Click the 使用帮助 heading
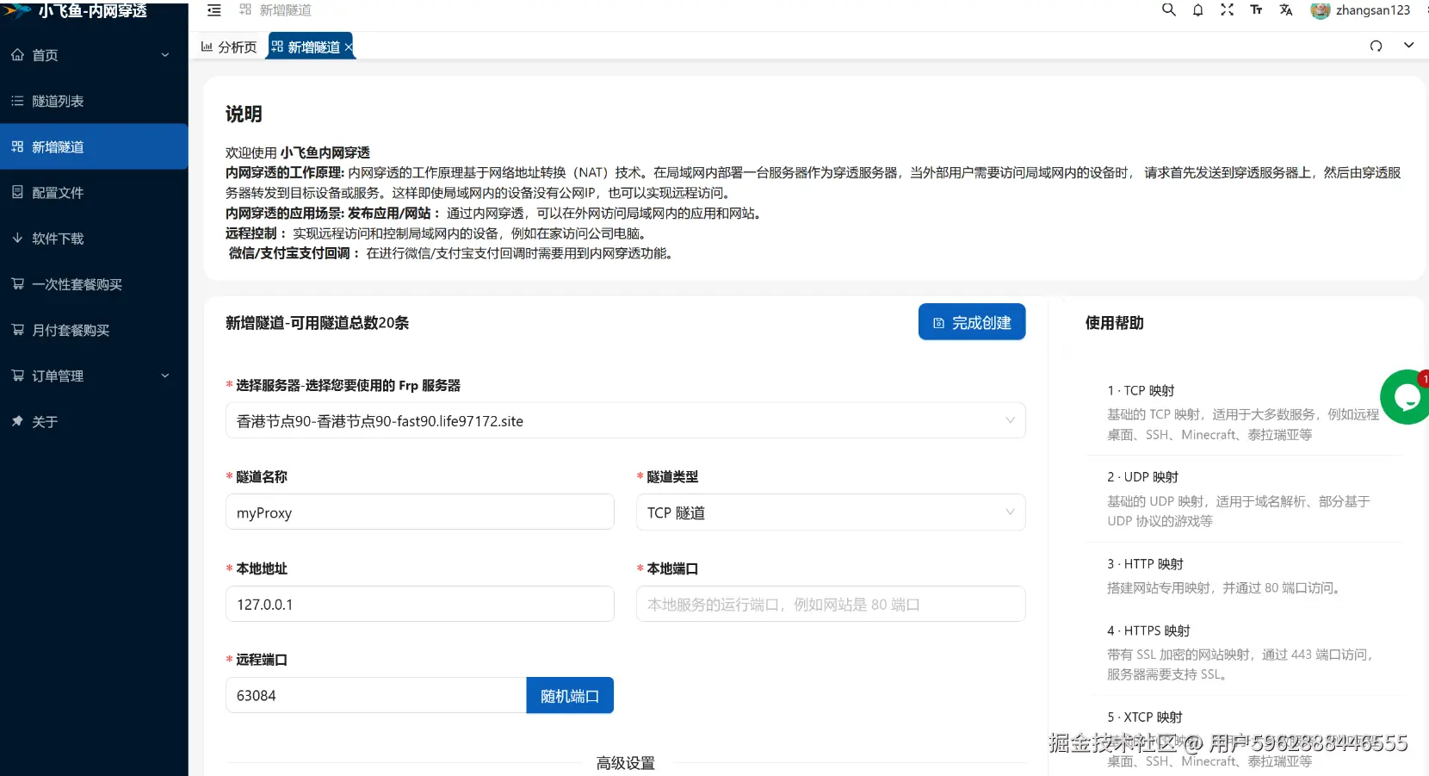This screenshot has height=776, width=1429. (x=1114, y=323)
